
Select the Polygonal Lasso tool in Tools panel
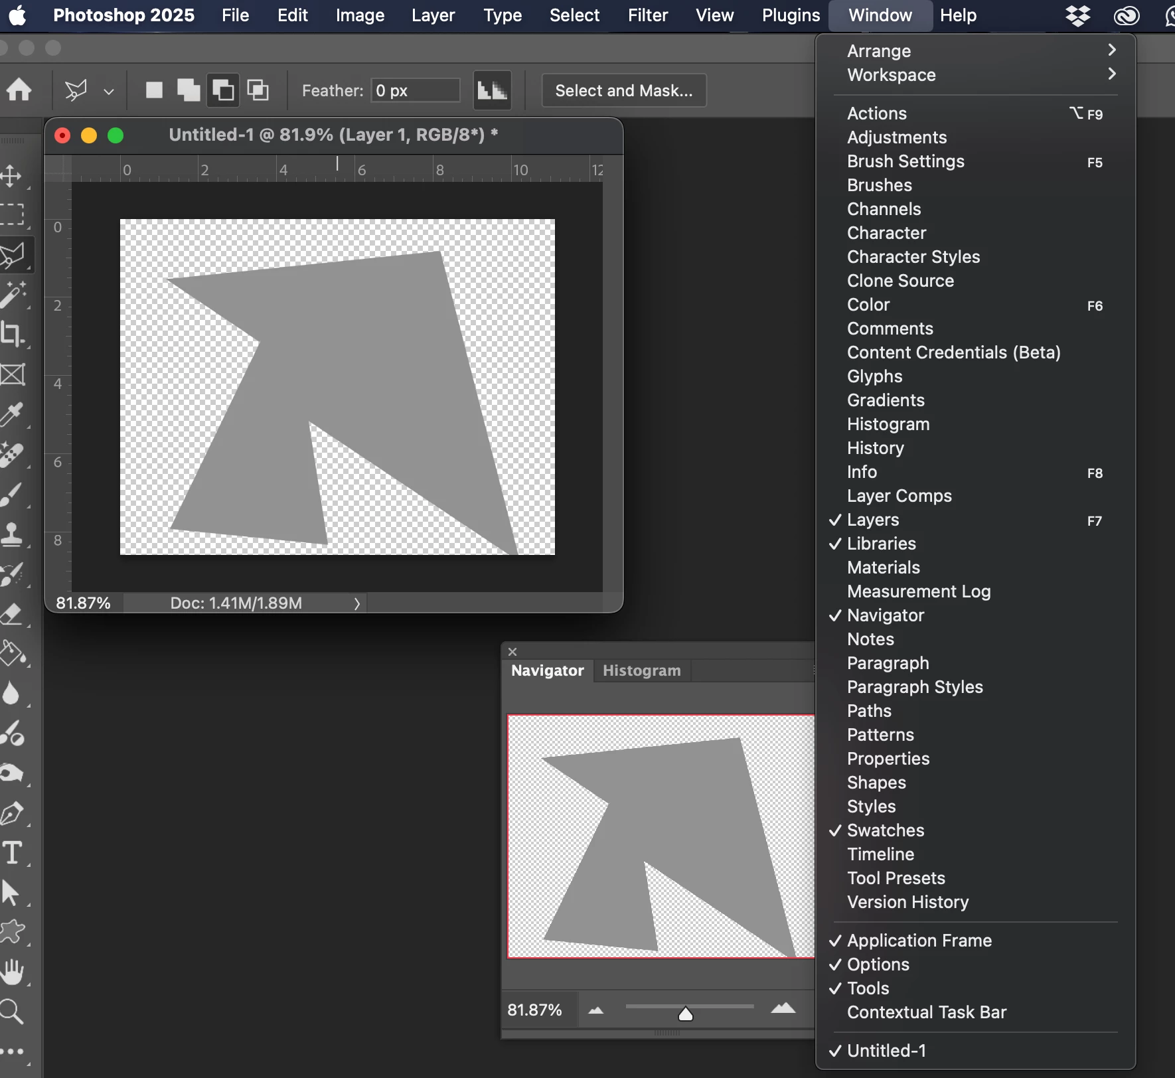coord(13,255)
